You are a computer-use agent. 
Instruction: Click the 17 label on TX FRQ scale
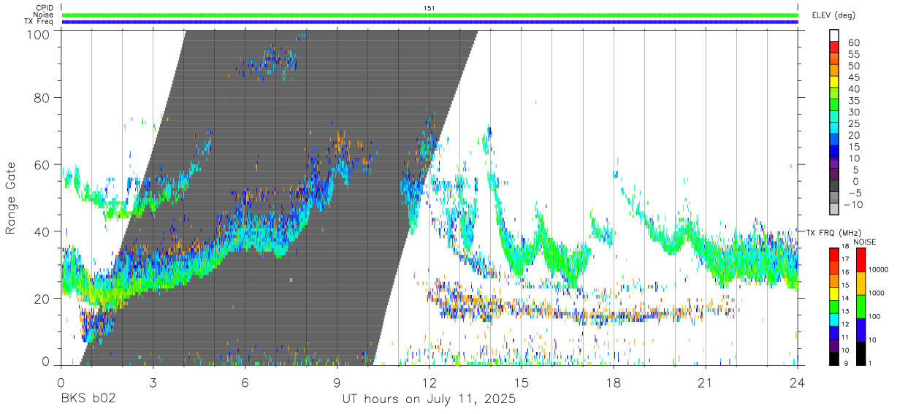[846, 259]
